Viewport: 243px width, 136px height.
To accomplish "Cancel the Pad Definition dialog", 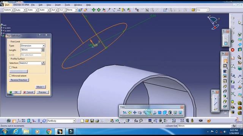I will [29, 92].
